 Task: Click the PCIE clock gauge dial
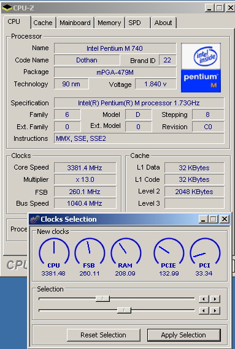(x=169, y=250)
